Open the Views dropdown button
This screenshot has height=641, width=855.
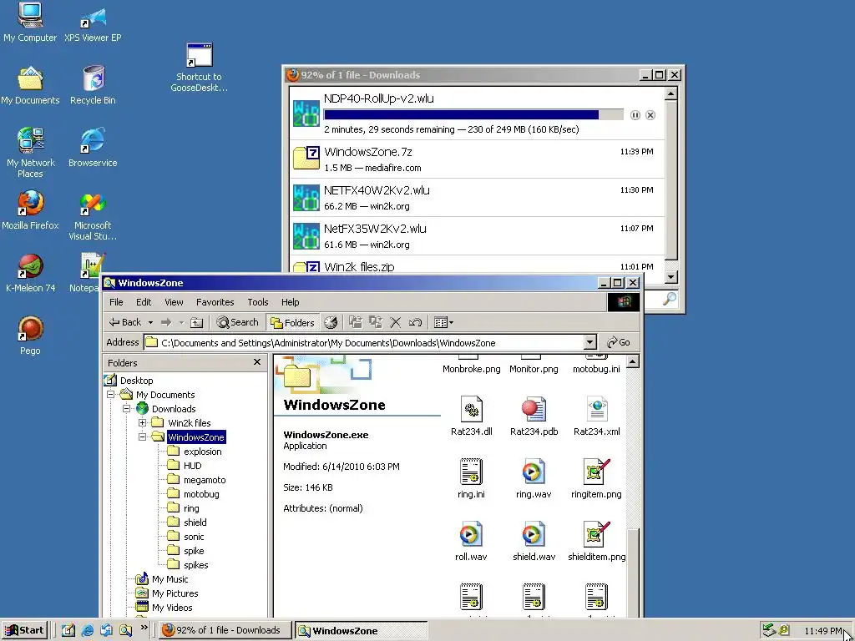(443, 322)
